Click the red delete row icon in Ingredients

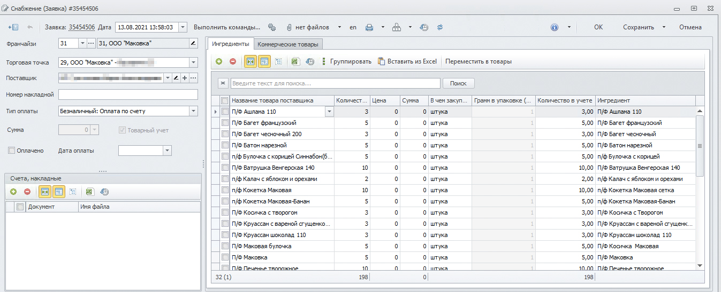coord(232,61)
